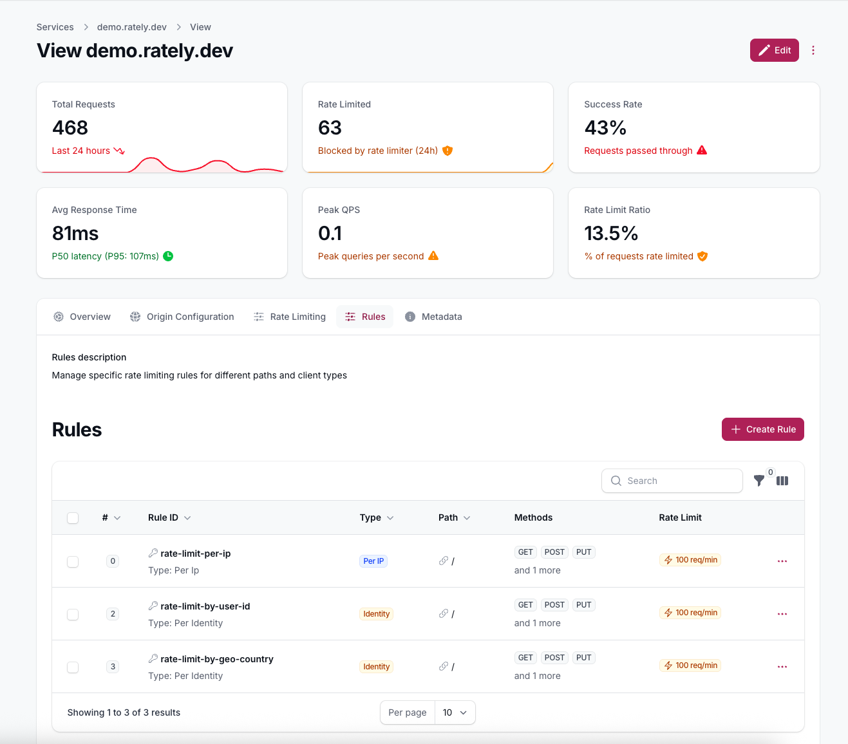Image resolution: width=848 pixels, height=744 pixels.
Task: Open the page options kebab menu
Action: coord(813,50)
